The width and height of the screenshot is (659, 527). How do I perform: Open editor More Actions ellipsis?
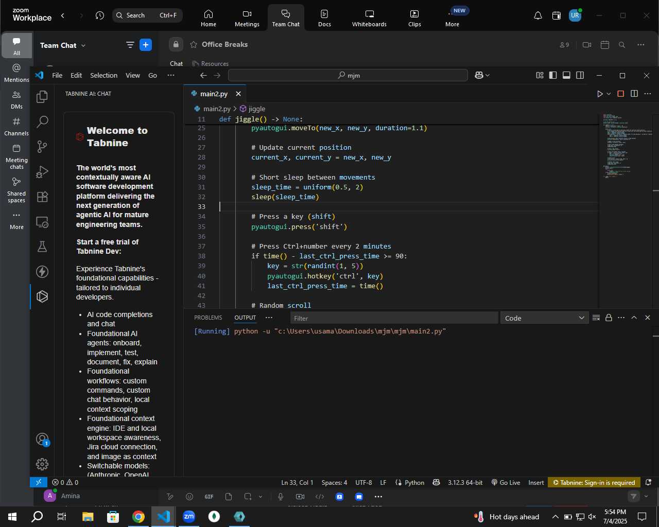coord(648,94)
